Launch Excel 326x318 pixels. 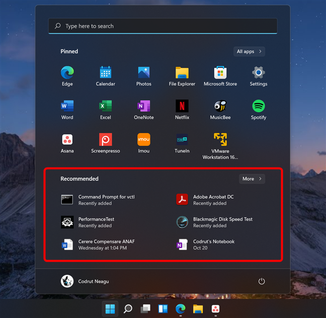click(x=106, y=109)
